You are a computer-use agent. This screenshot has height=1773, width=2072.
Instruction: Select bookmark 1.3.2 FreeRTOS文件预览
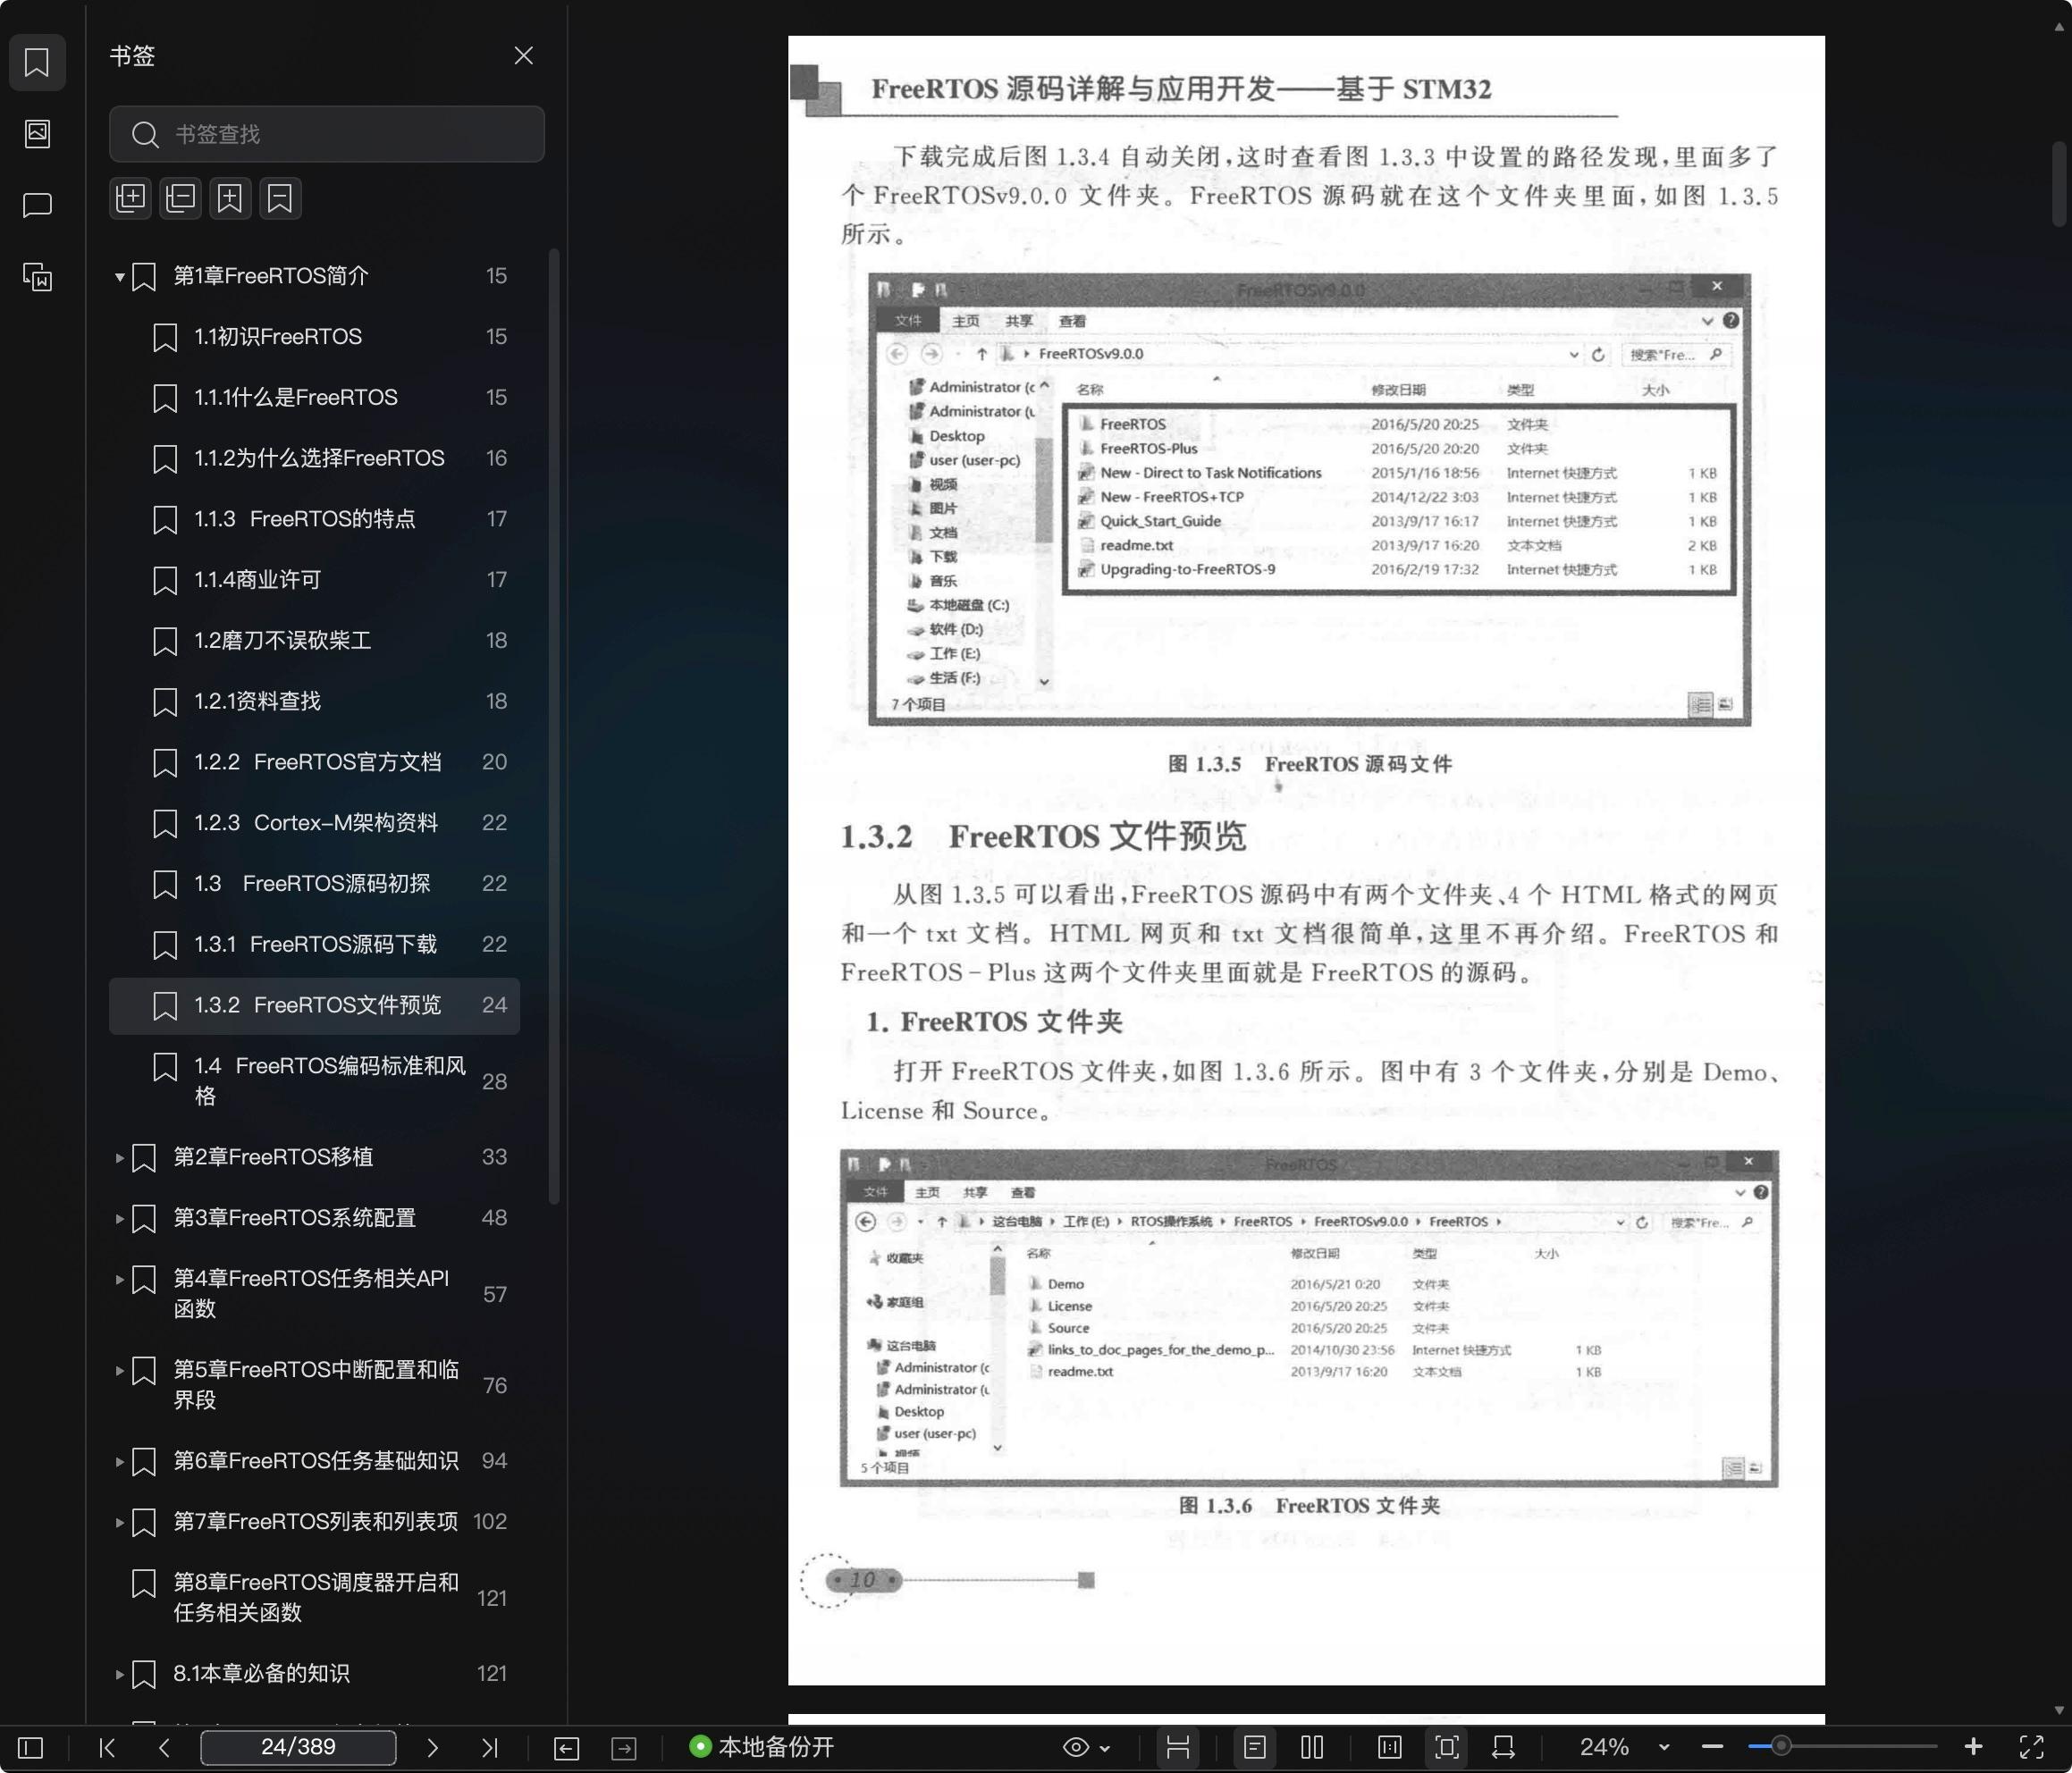[314, 1005]
